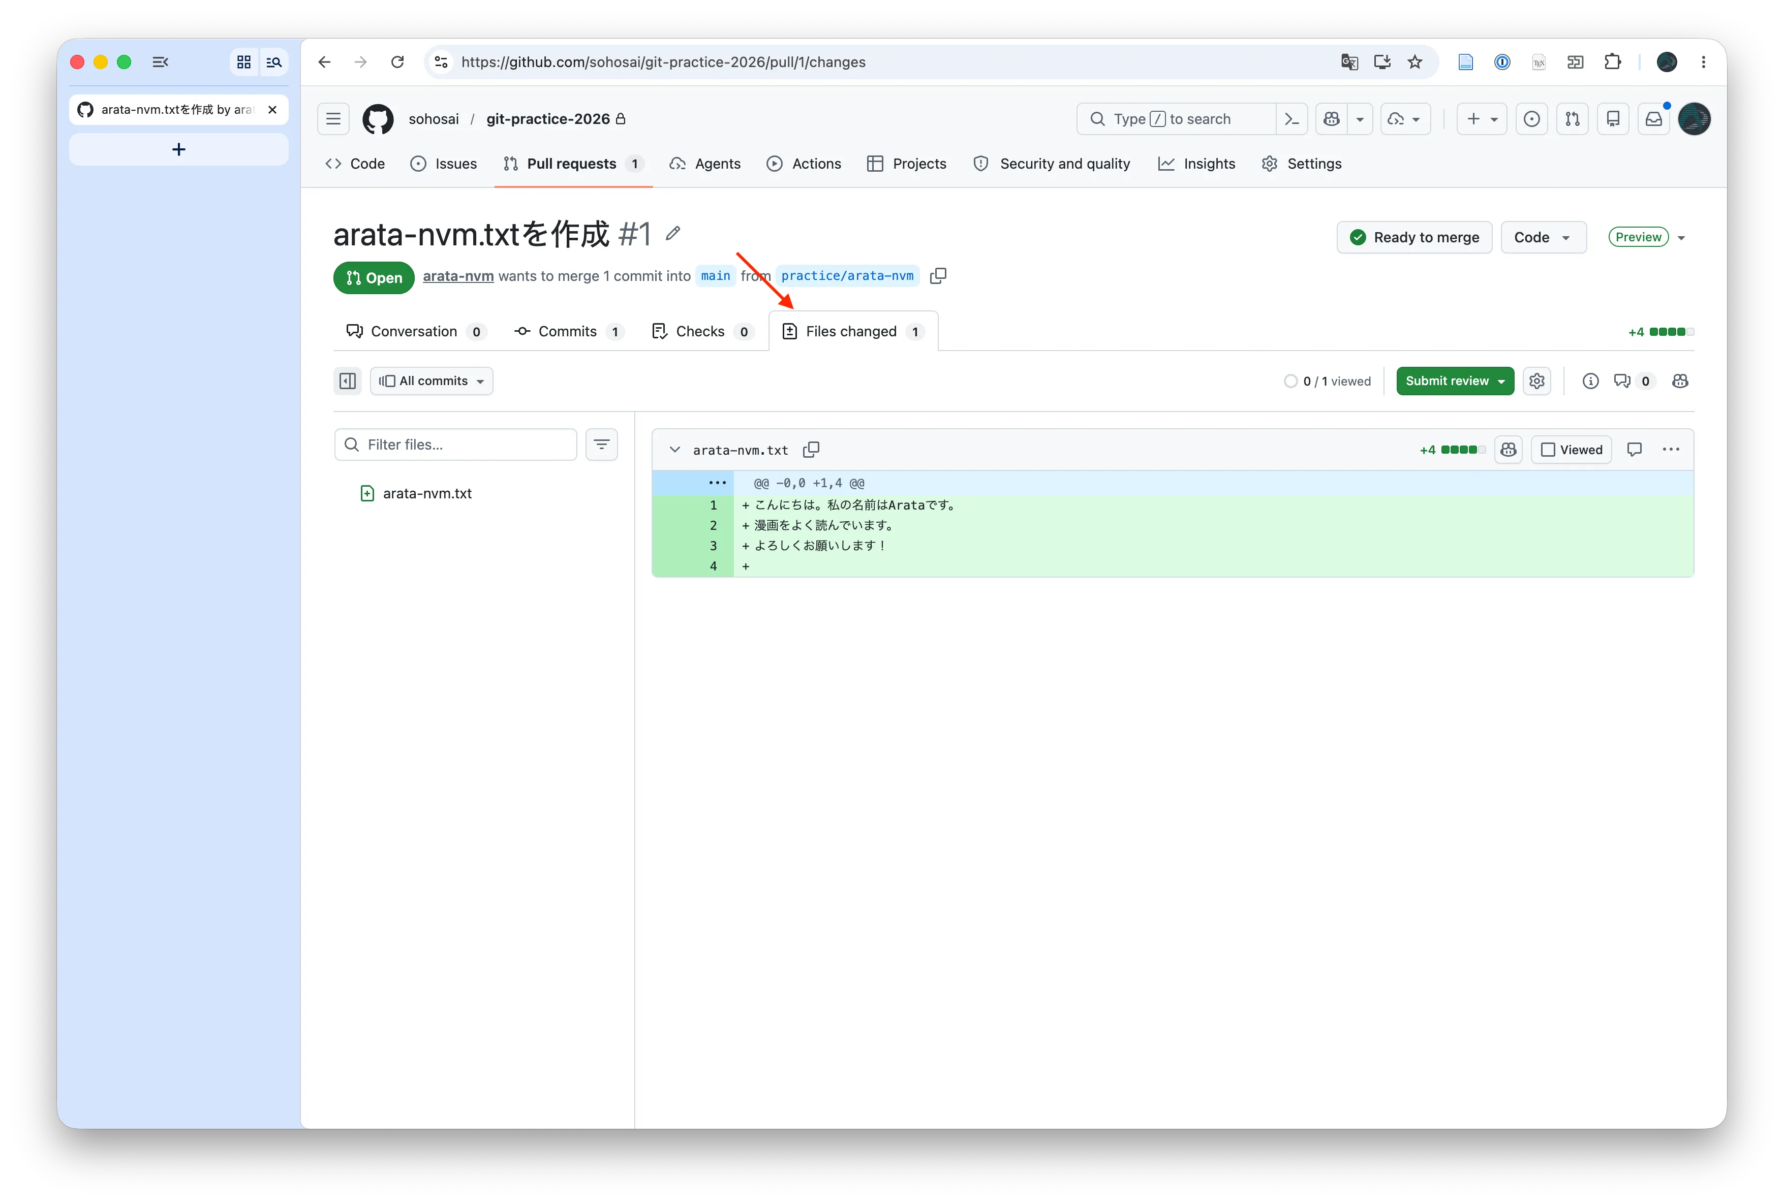The width and height of the screenshot is (1784, 1204).
Task: Open the diff view settings gear
Action: 1536,381
